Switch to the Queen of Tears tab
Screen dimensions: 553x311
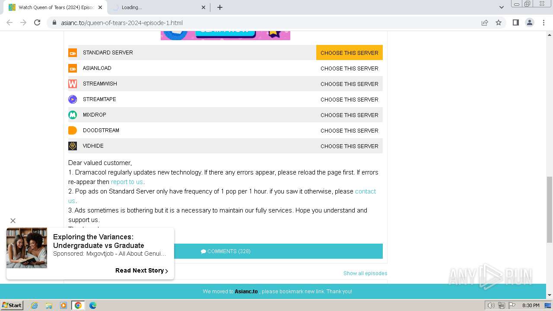coord(56,7)
